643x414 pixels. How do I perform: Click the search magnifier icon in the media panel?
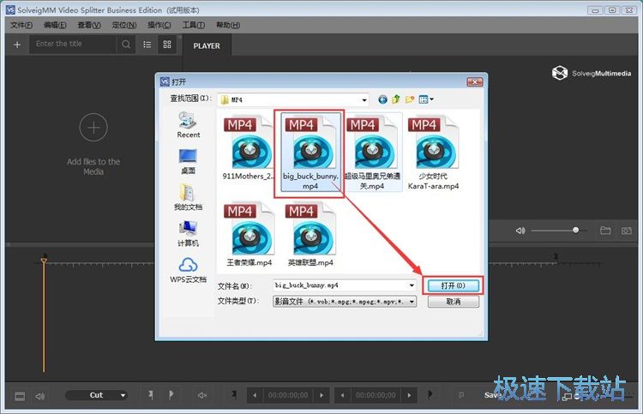[x=127, y=45]
